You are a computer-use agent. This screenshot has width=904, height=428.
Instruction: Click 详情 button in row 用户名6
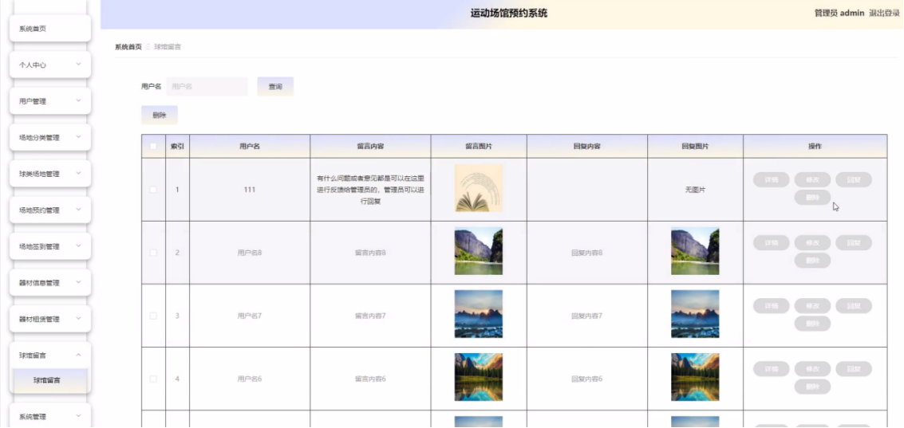[772, 369]
